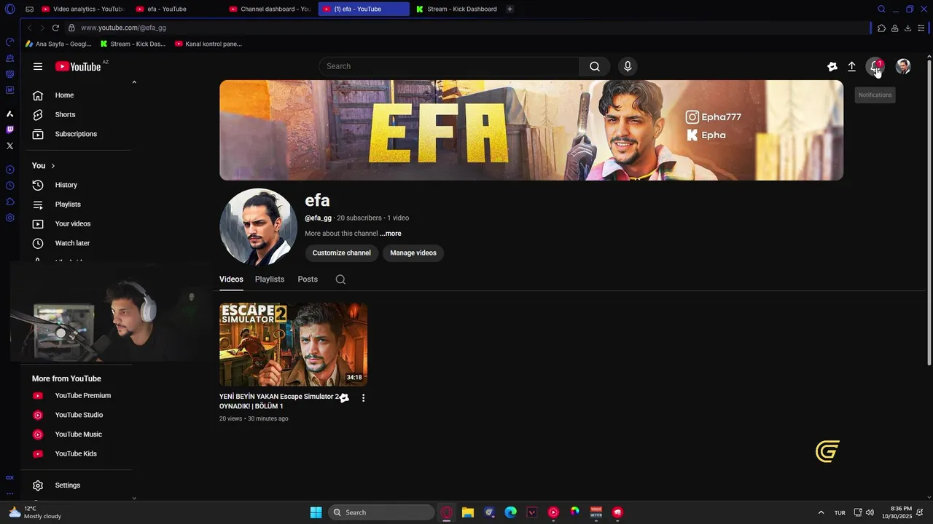Viewport: 933px width, 524px height.
Task: Show hidden system tray icons
Action: pos(821,512)
